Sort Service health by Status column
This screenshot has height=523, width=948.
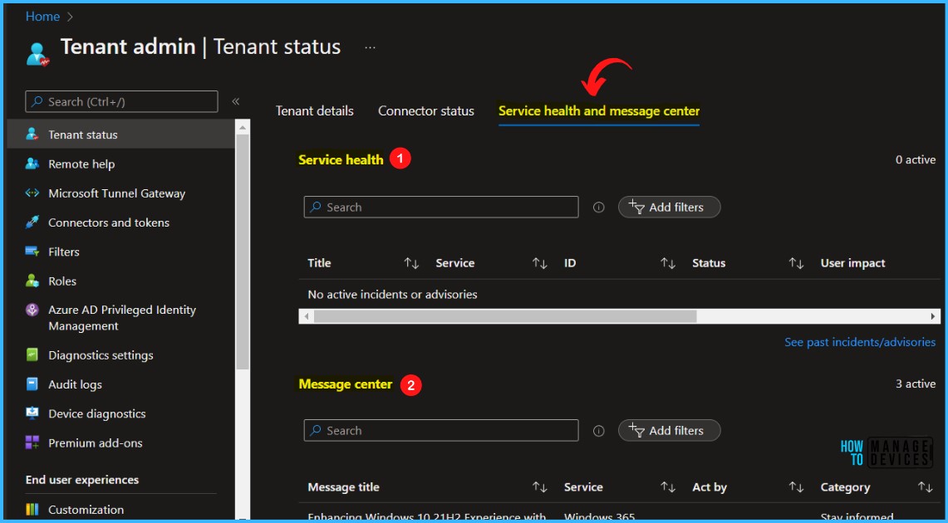click(x=796, y=263)
